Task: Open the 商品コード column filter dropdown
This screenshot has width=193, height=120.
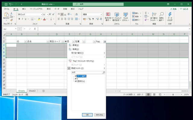Action: (63, 42)
